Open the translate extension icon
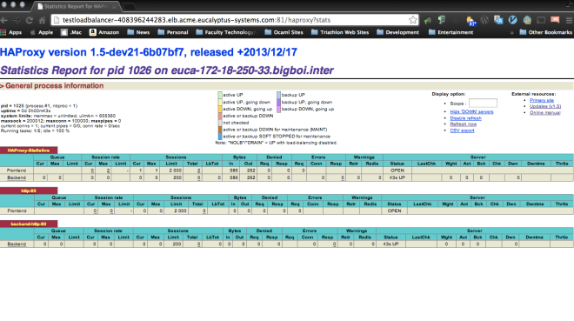 tap(498, 20)
